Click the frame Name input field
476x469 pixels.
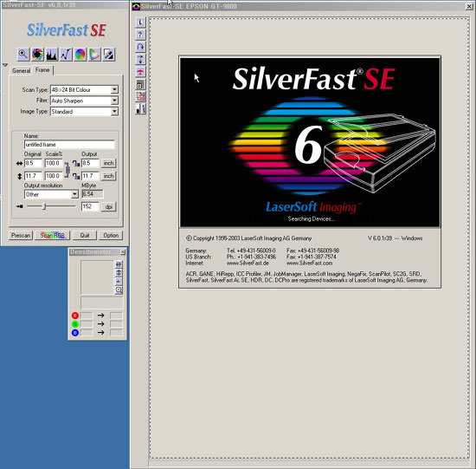coord(69,145)
